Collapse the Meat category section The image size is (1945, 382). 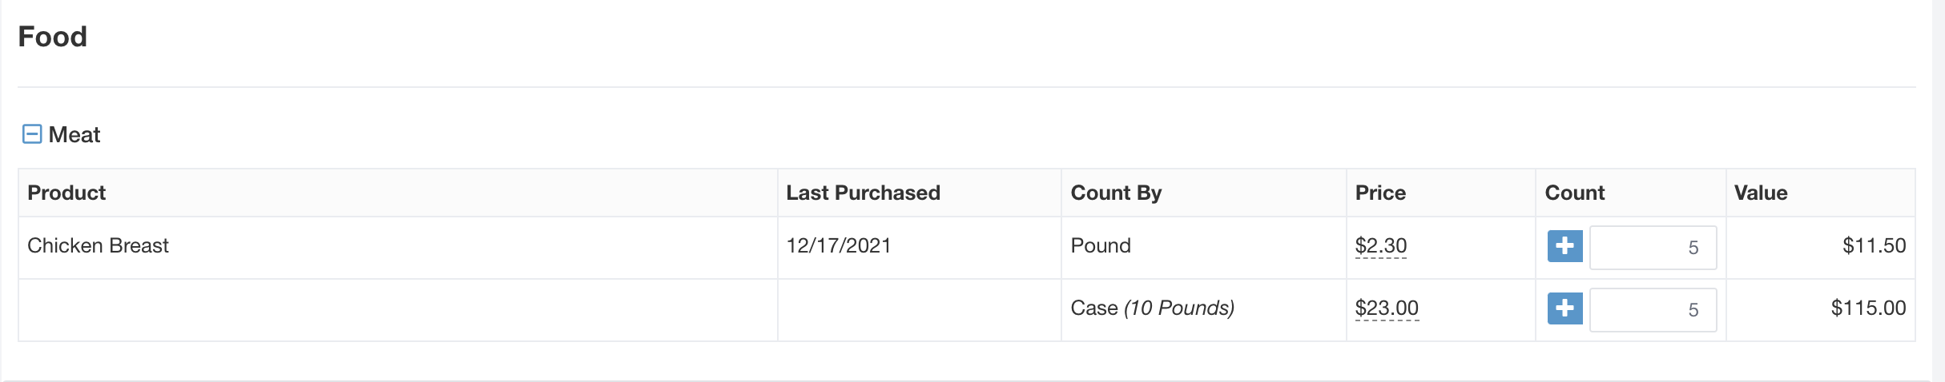[x=32, y=134]
